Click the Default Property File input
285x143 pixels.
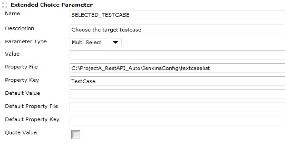click(x=177, y=107)
